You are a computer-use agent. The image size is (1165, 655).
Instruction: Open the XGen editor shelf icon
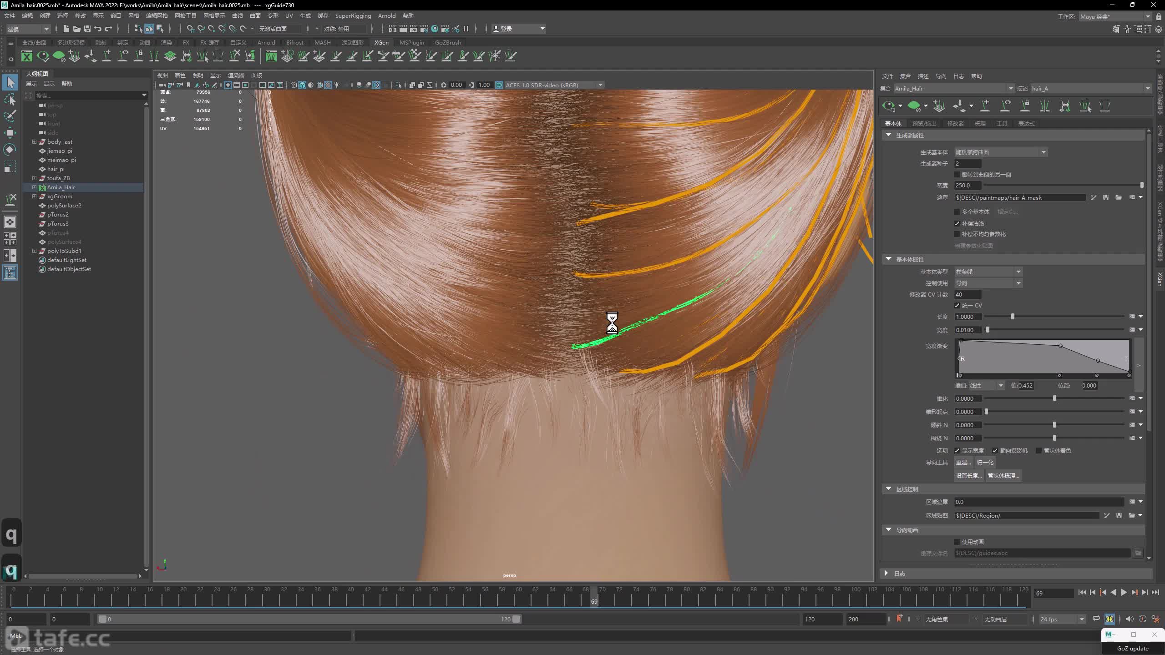click(27, 56)
